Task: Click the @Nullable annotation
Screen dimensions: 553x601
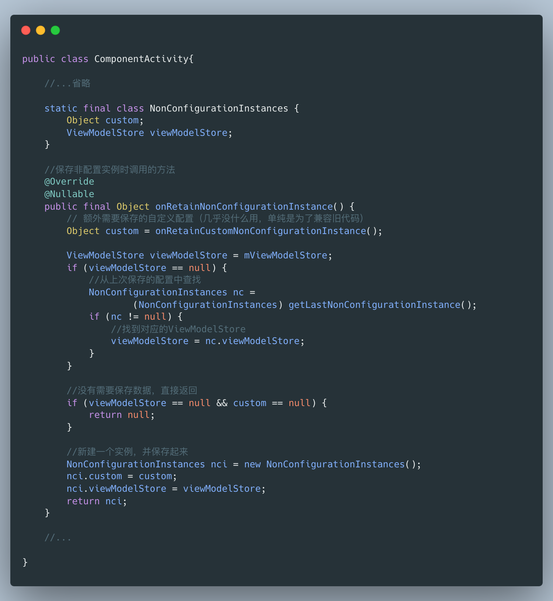Action: (69, 194)
